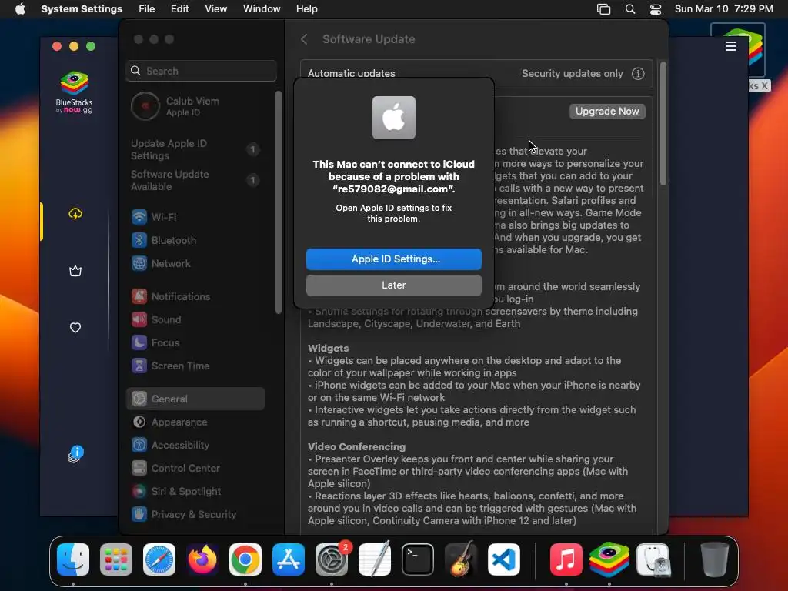Open Software Update Available item
The width and height of the screenshot is (788, 591).
[x=196, y=180]
